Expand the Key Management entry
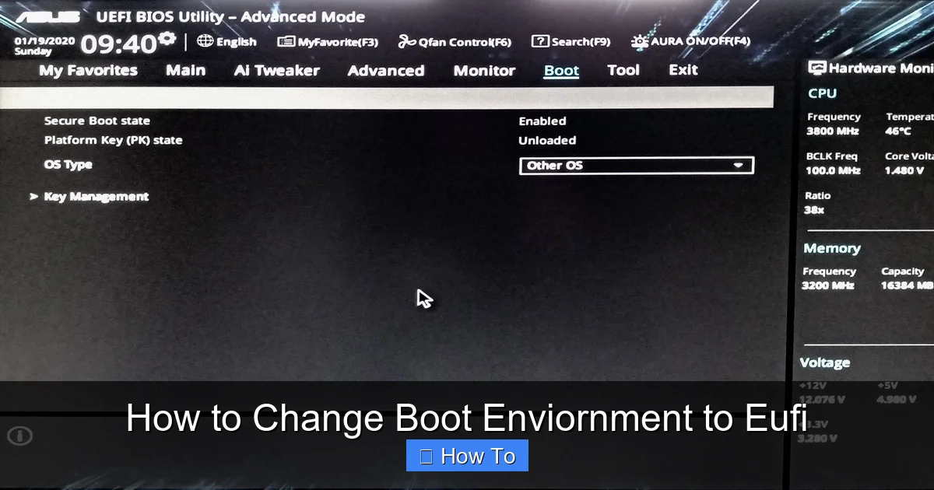This screenshot has width=934, height=490. click(95, 196)
